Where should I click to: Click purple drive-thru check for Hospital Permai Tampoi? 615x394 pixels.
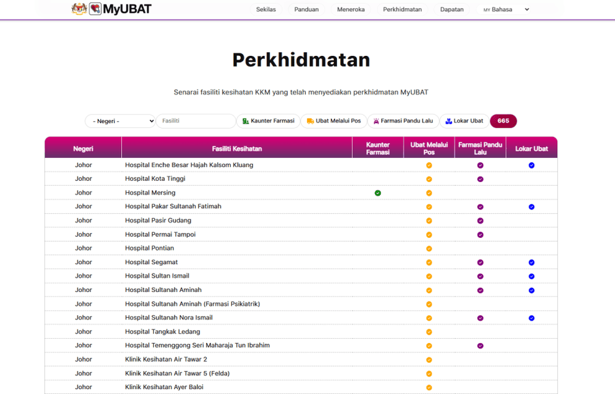[480, 235]
